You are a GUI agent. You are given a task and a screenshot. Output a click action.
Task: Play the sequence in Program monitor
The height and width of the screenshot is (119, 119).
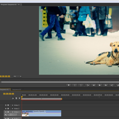click(100, 85)
